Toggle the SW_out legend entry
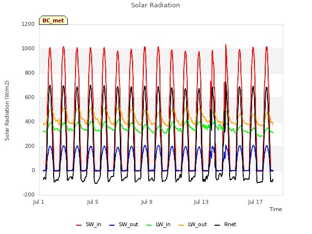 click(123, 225)
